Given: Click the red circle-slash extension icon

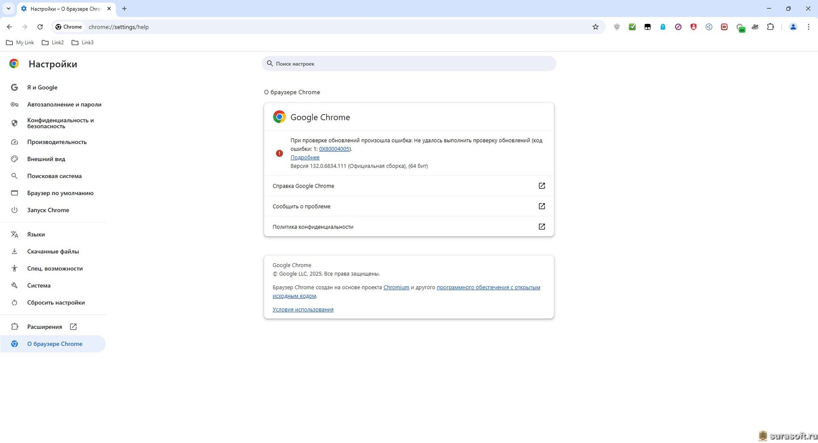Looking at the screenshot, I should coord(678,27).
